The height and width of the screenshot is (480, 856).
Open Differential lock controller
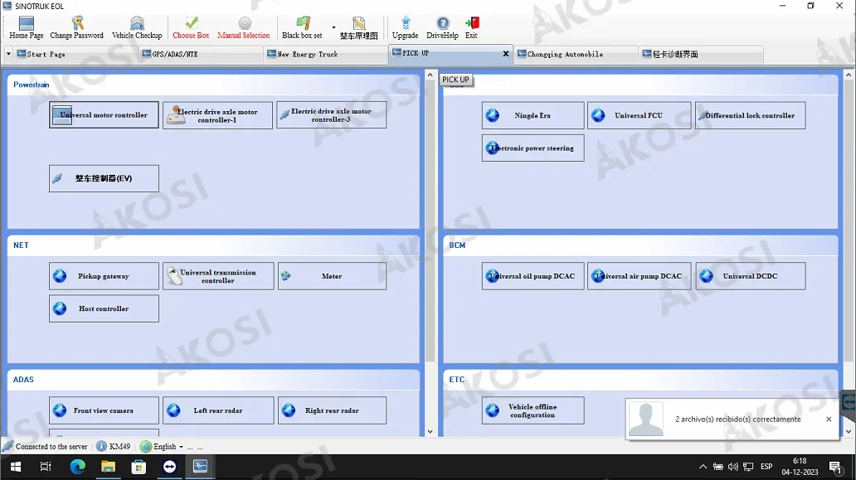pyautogui.click(x=750, y=115)
